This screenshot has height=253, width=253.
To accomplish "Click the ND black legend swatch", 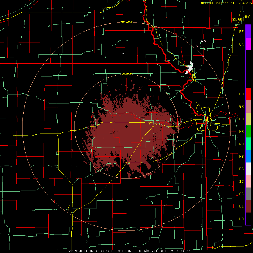I will pyautogui.click(x=248, y=219).
